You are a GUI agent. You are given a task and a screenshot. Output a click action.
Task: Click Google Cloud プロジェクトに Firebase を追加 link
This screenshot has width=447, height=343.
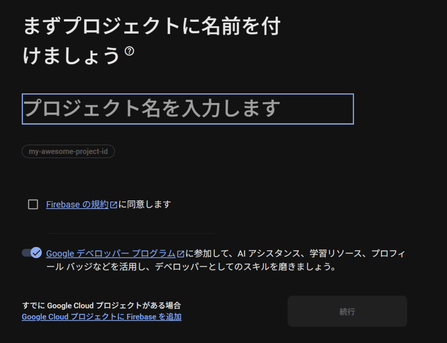click(101, 317)
